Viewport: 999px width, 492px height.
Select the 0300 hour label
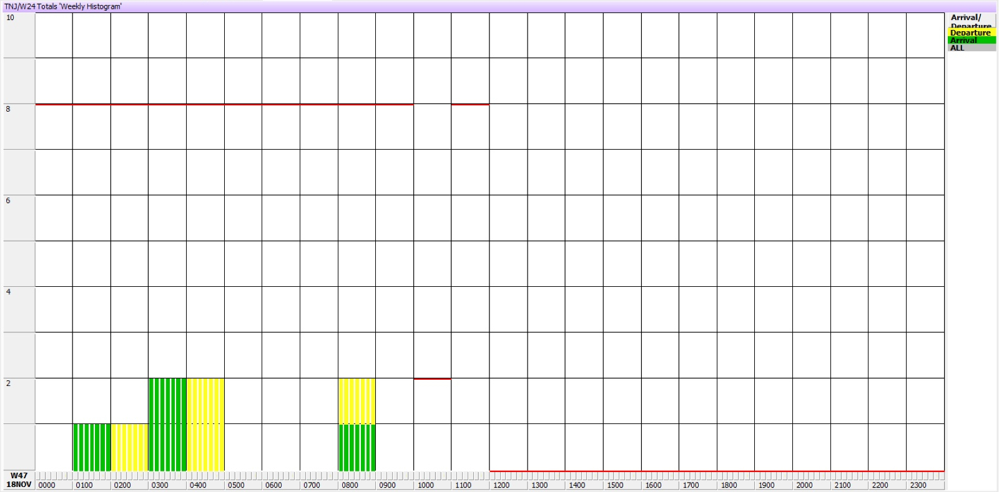pyautogui.click(x=160, y=485)
